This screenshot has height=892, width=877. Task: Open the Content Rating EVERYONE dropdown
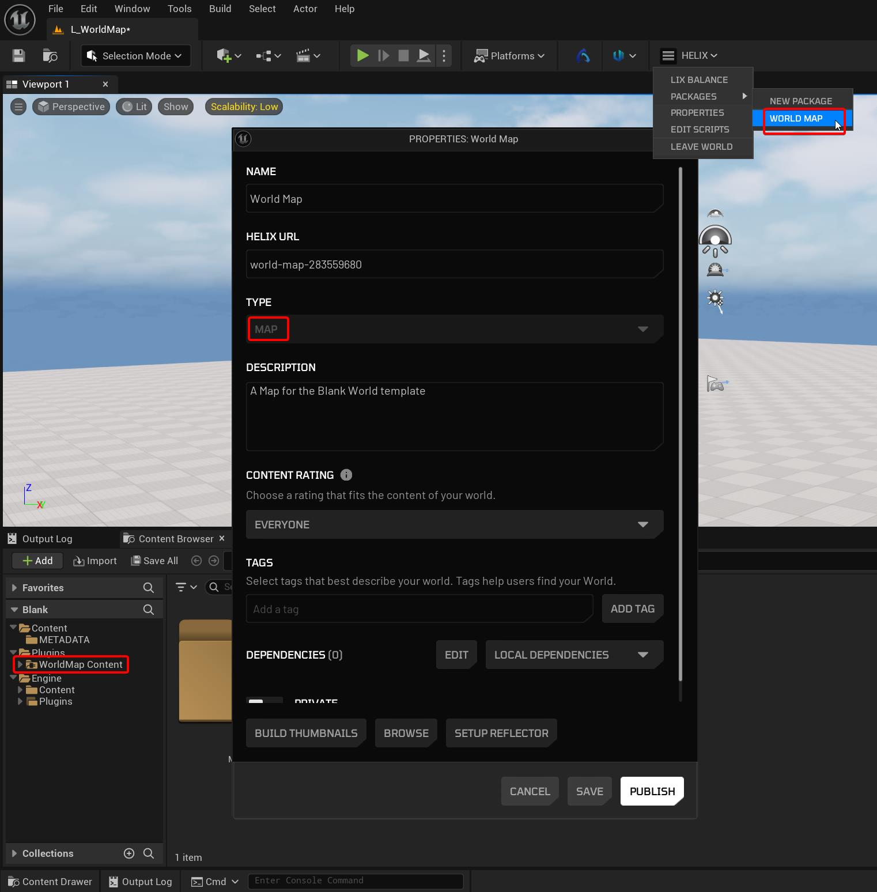[454, 524]
